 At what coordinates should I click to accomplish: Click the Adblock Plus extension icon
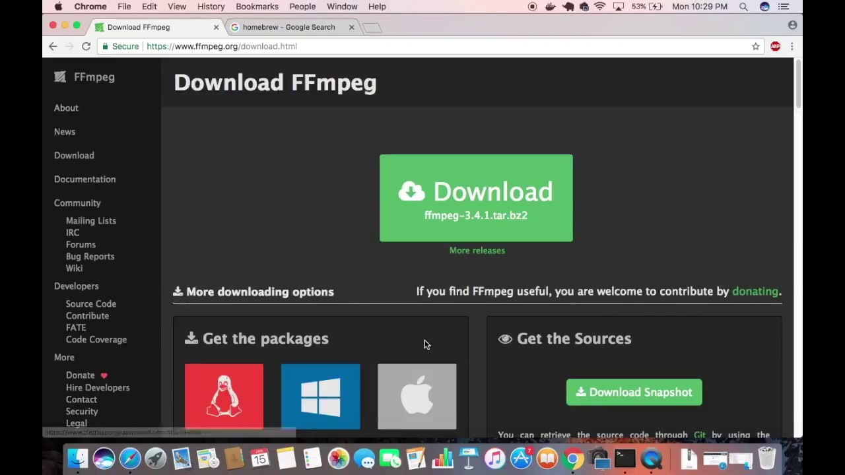click(x=775, y=46)
